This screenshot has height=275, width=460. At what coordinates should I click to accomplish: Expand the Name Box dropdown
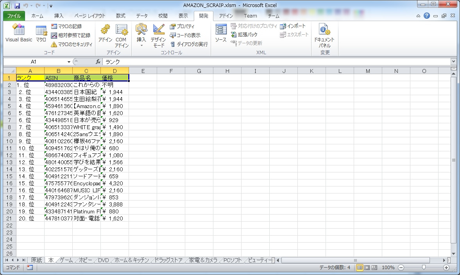69,62
